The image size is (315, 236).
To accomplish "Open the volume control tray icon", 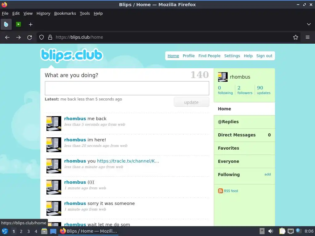I will pyautogui.click(x=271, y=231).
